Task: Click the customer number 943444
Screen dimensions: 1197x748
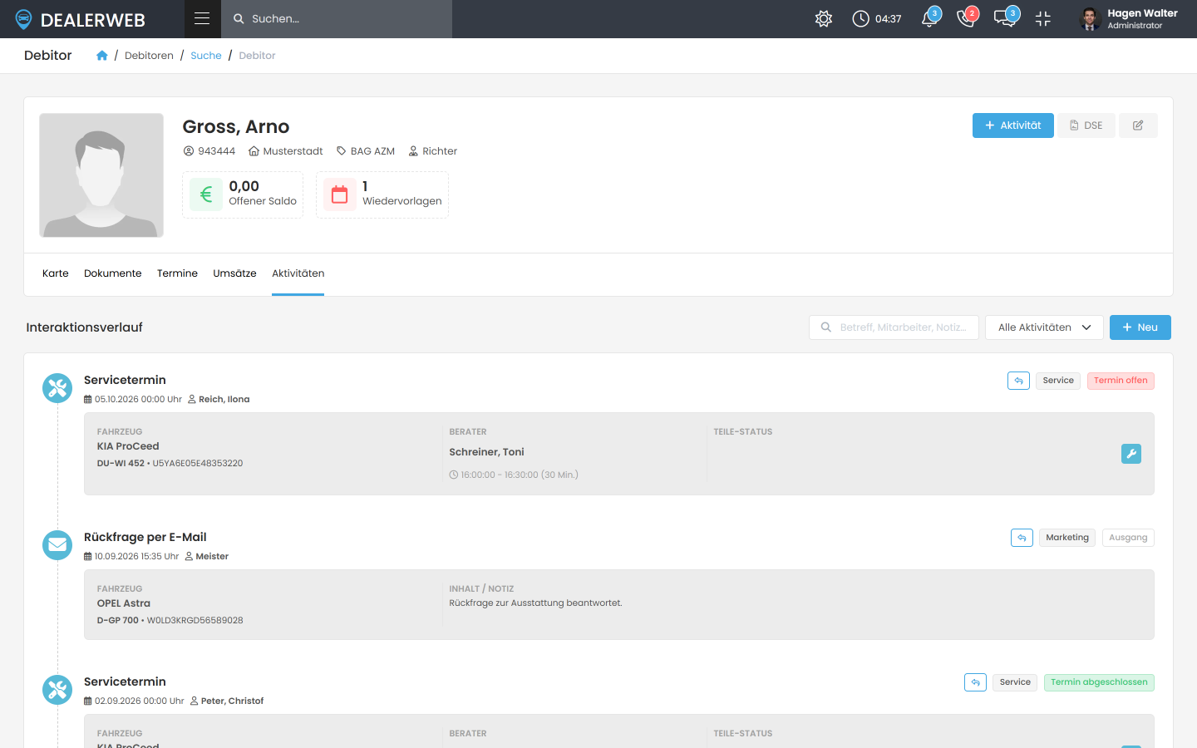Action: click(x=209, y=151)
